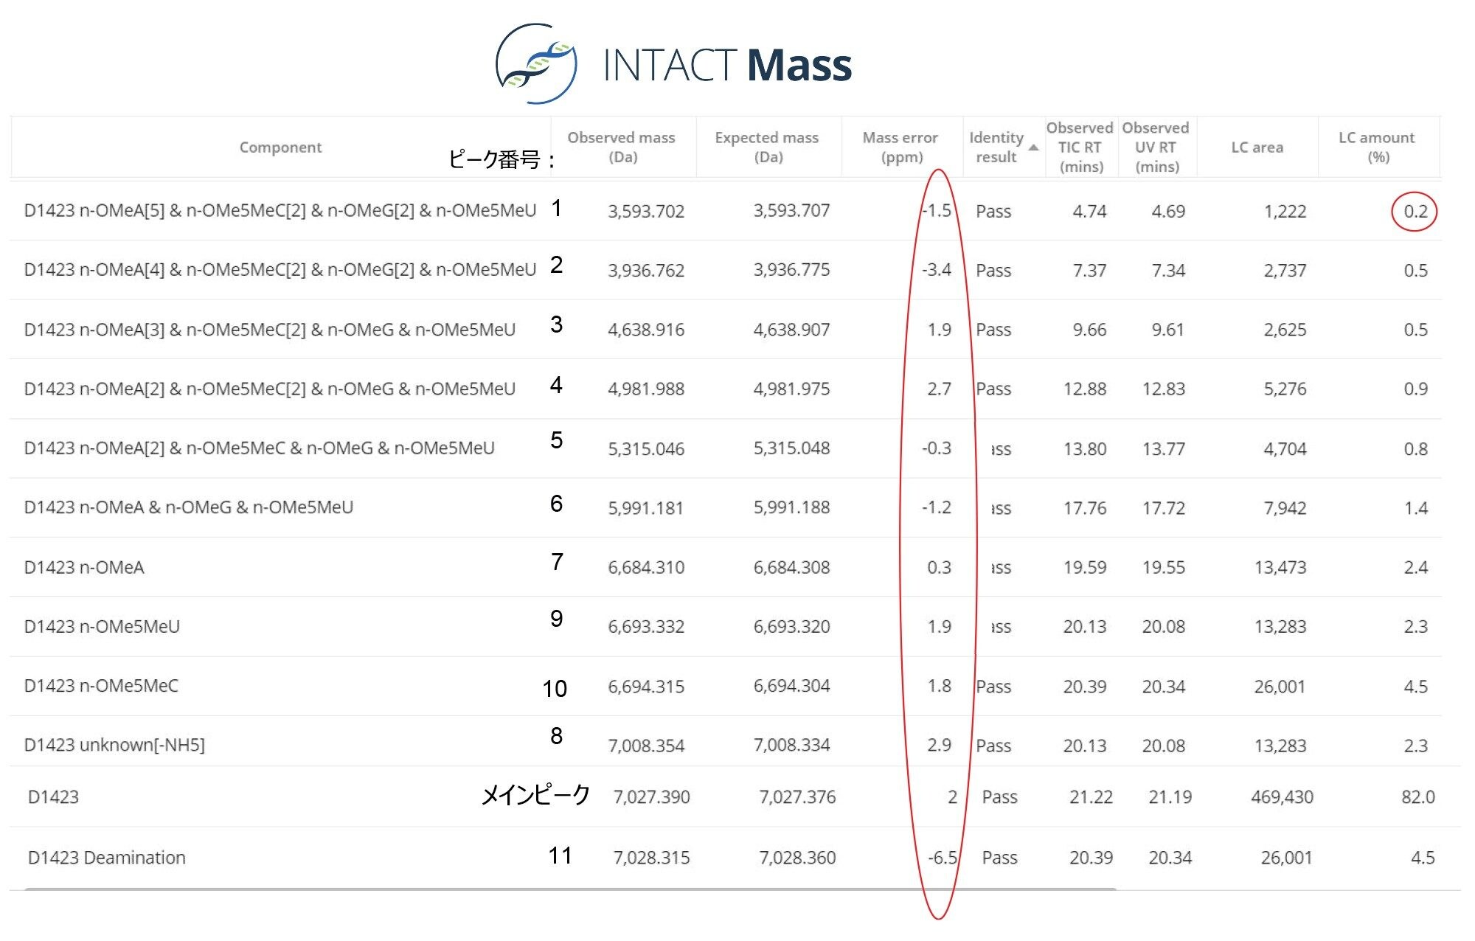Select component with observed mass 4,981.988
Screen dimensions: 1475x941
[726, 389]
